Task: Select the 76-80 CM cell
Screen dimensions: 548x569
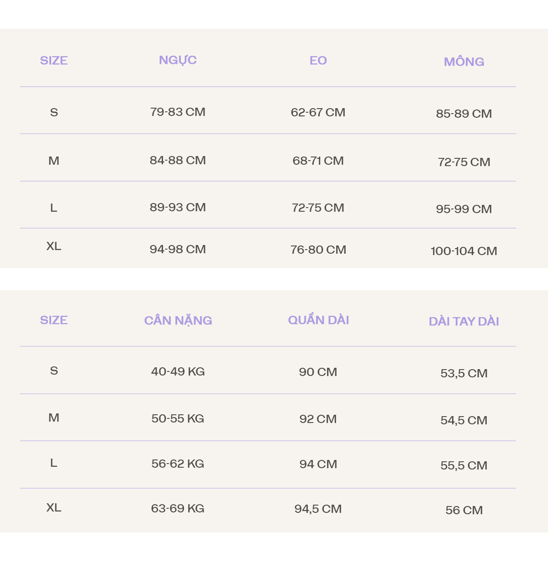Action: pyautogui.click(x=318, y=250)
